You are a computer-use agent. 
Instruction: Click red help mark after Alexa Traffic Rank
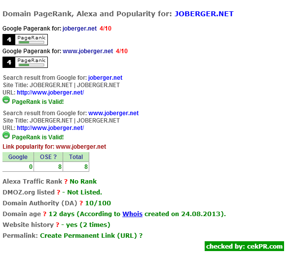66,182
